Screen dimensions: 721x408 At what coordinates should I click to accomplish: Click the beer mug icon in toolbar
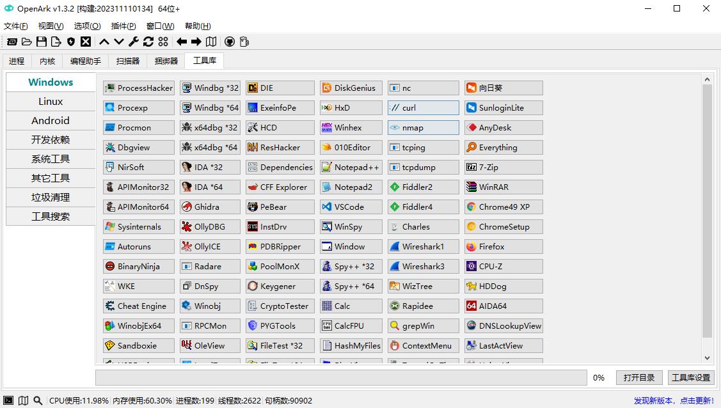click(244, 42)
